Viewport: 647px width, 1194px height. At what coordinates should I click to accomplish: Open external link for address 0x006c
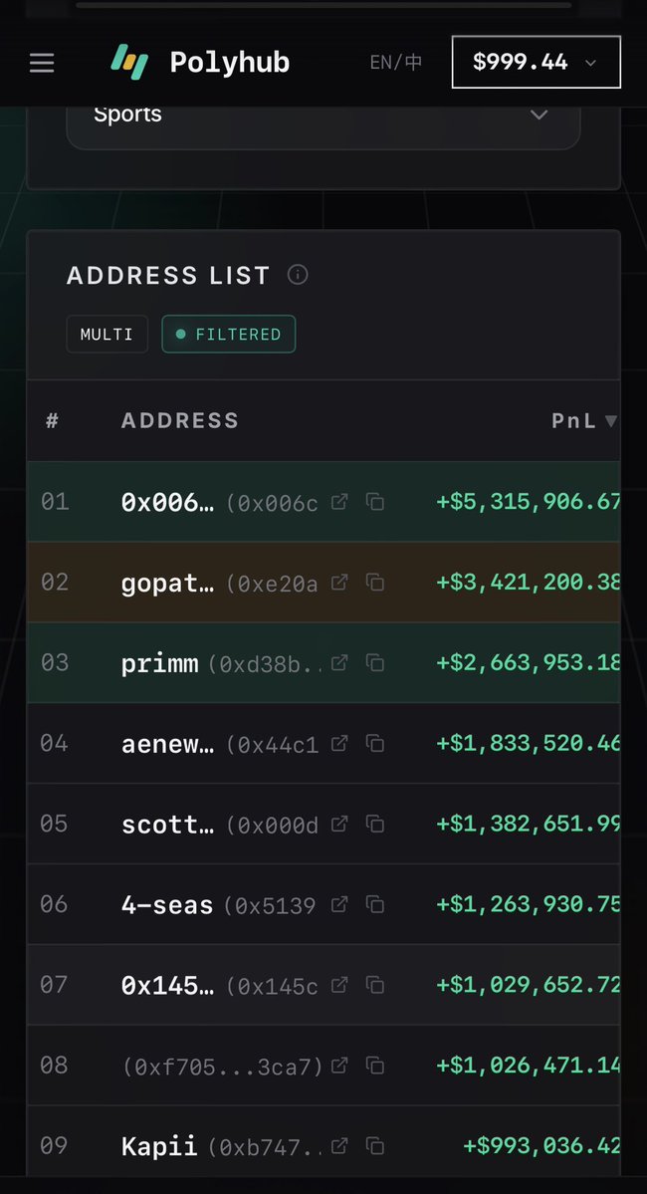(x=339, y=502)
